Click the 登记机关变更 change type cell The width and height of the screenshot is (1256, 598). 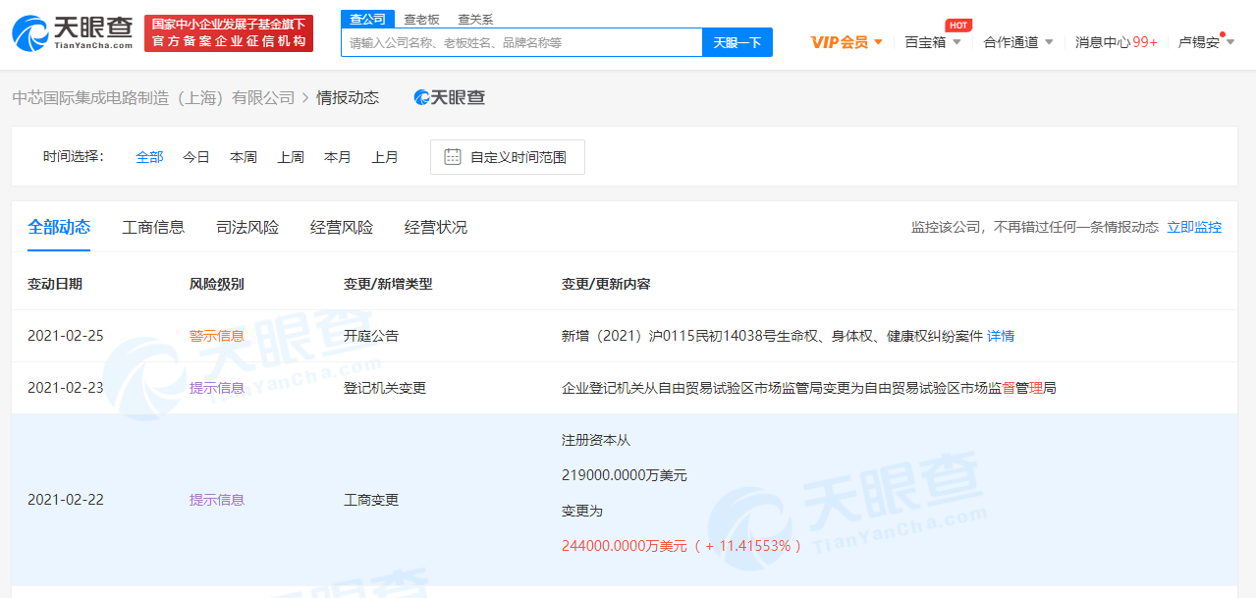click(x=385, y=388)
